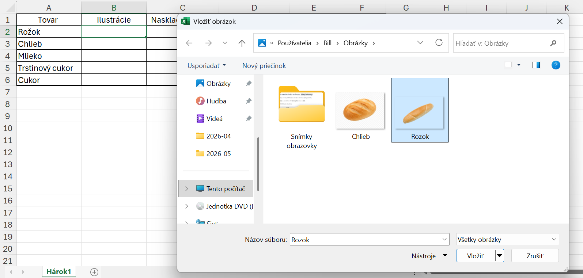Image resolution: width=583 pixels, height=278 pixels.
Task: Select row 10 header in Excel
Action: coord(8,128)
